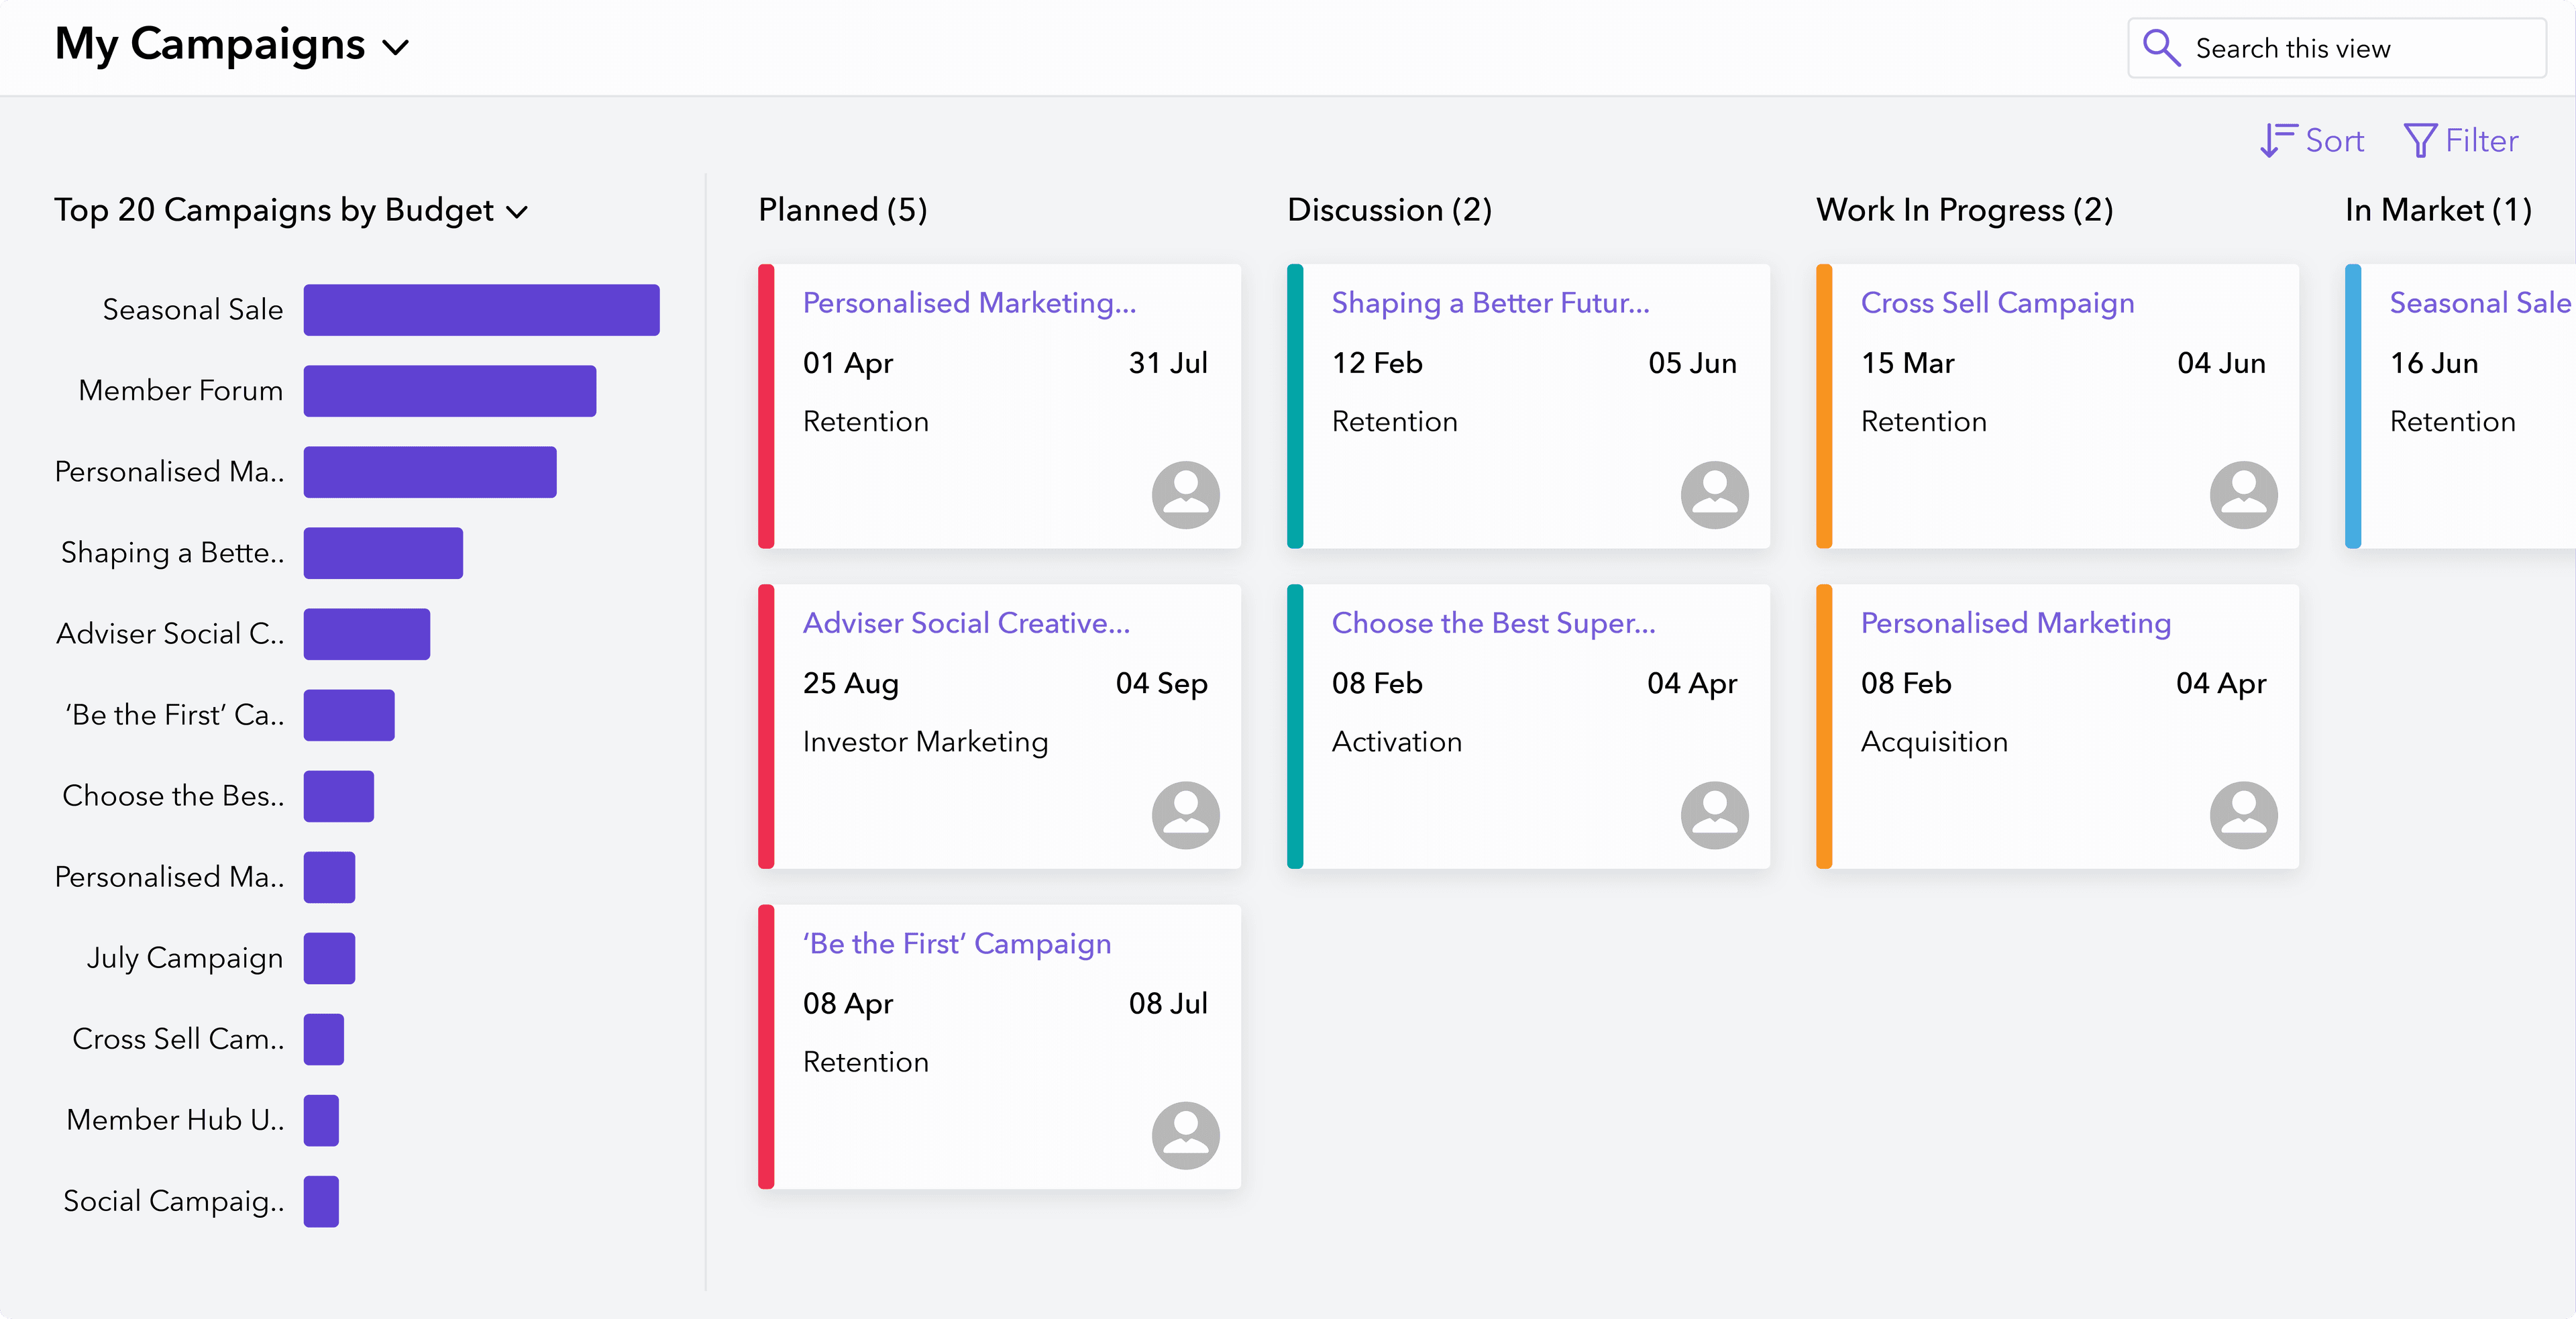Open the Filter options
2576x1319 pixels.
pos(2460,140)
